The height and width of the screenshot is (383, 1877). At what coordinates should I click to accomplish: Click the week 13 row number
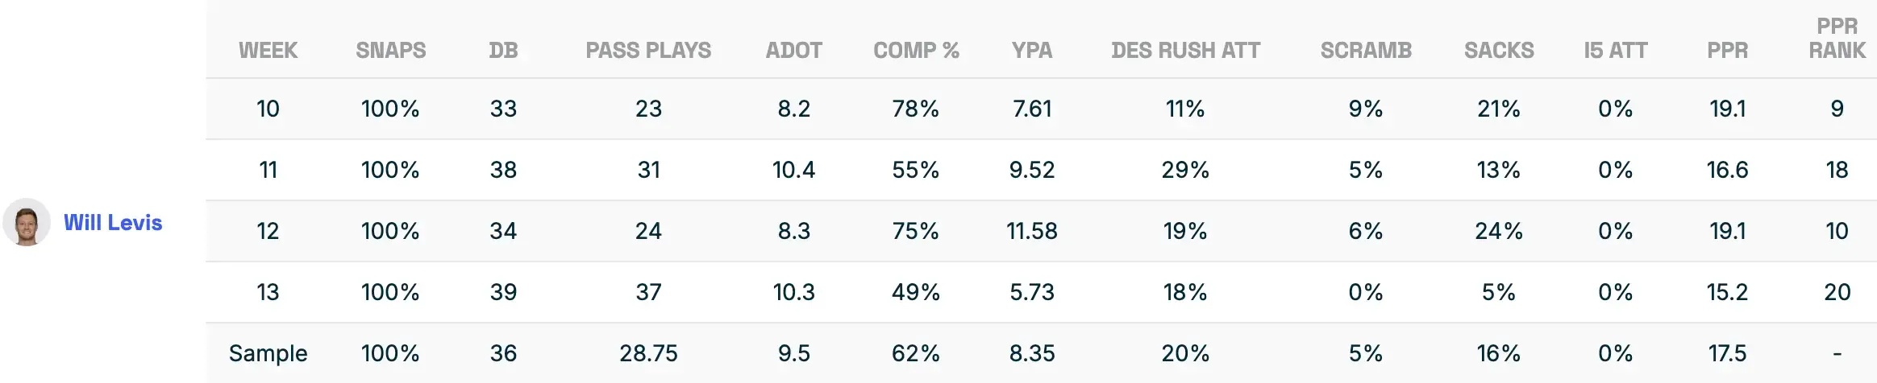(268, 292)
